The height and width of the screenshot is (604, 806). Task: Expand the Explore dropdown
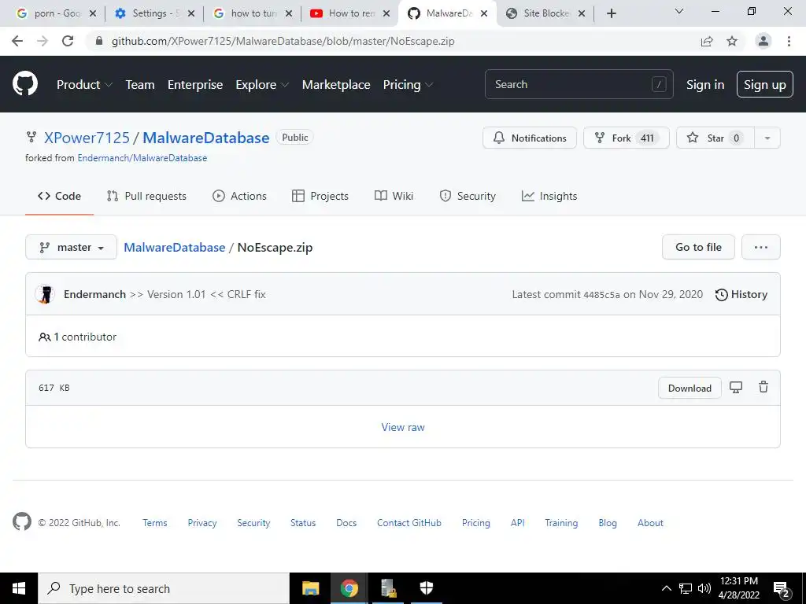click(262, 85)
